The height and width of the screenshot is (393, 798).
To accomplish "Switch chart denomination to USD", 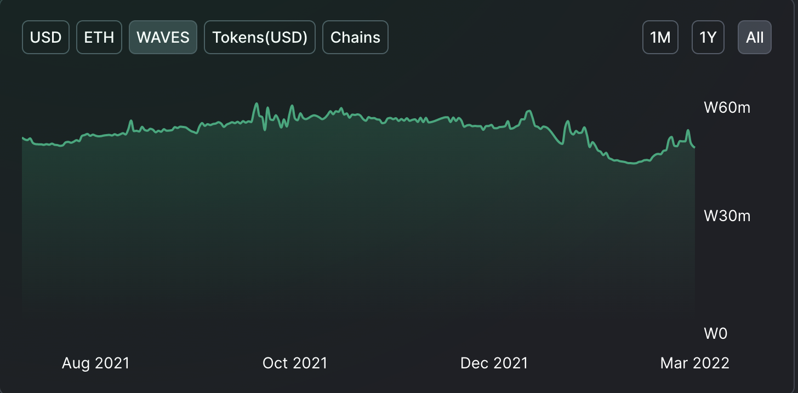I will [x=45, y=37].
